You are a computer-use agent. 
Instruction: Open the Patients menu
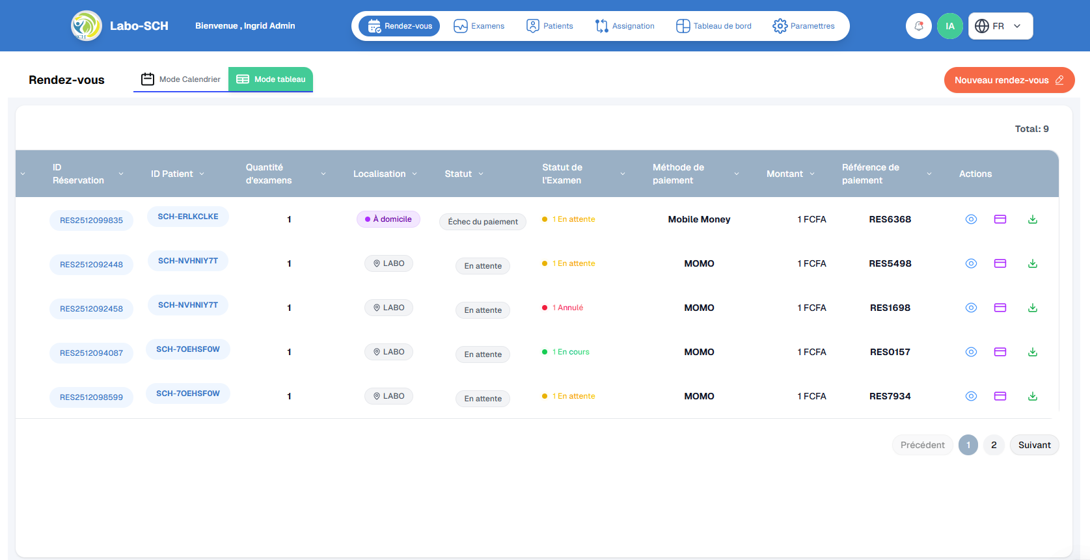click(x=550, y=26)
